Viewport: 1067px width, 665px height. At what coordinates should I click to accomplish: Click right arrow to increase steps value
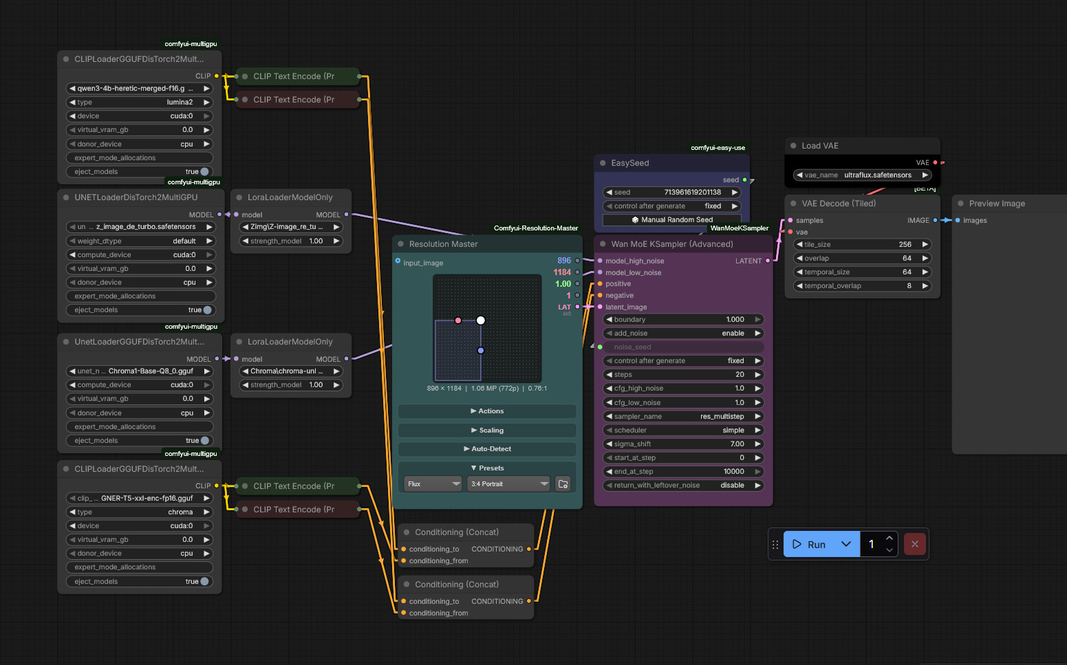point(757,375)
